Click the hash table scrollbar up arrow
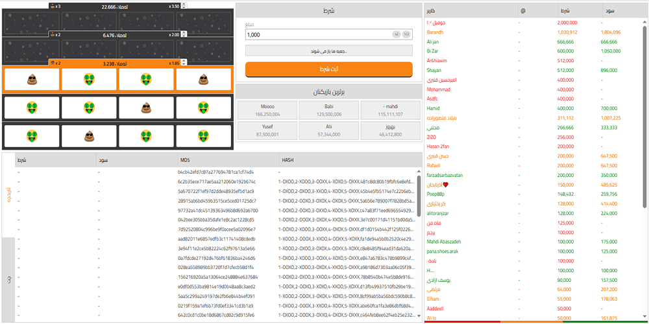 (419, 170)
